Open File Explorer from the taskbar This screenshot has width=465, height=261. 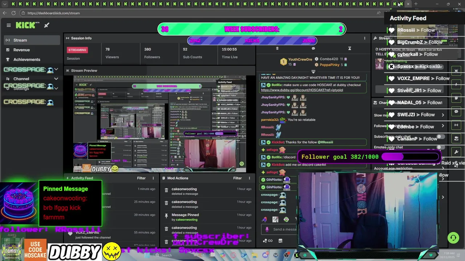(255, 255)
